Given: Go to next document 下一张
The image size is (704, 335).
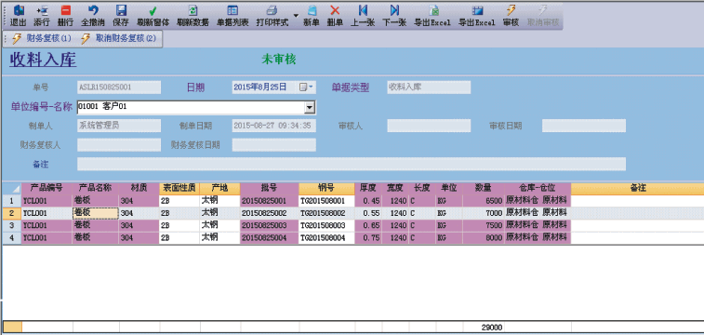Looking at the screenshot, I should coord(394,15).
